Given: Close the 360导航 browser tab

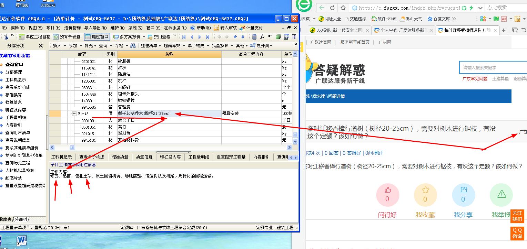Looking at the screenshot, I should pos(367,30).
